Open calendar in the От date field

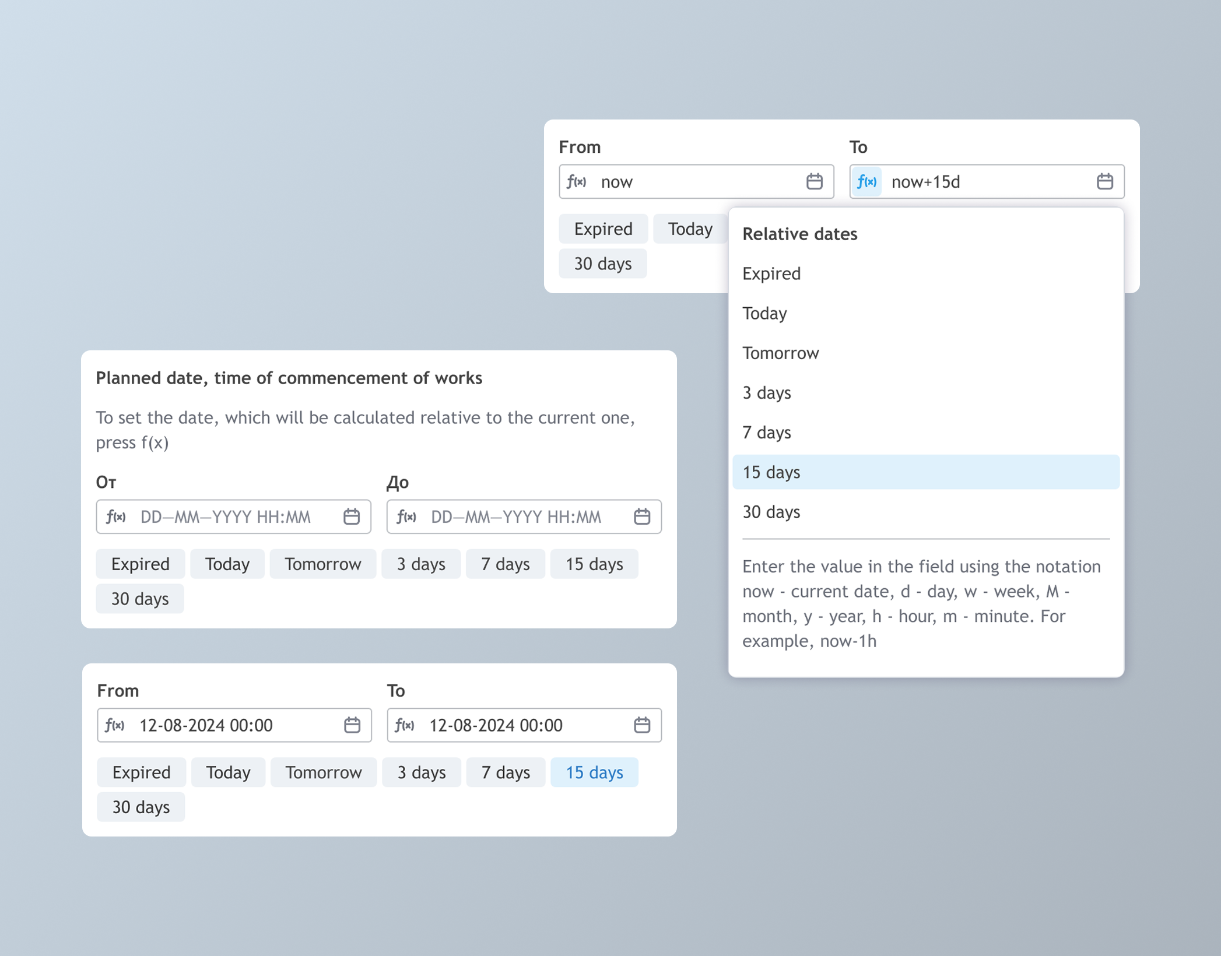click(352, 517)
